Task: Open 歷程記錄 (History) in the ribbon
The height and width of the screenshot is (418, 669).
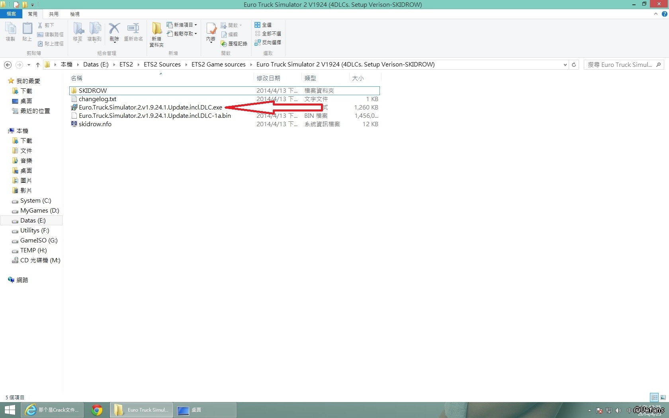Action: click(x=234, y=44)
